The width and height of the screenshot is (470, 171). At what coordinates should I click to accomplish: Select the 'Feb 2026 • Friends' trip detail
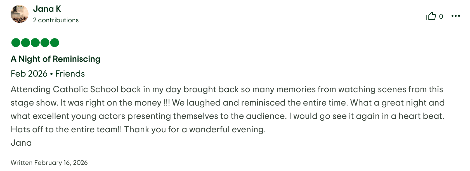[x=47, y=74]
